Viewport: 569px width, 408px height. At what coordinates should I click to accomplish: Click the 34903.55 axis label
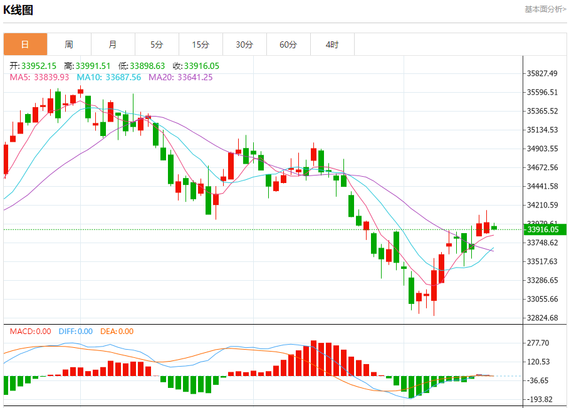tap(542, 149)
